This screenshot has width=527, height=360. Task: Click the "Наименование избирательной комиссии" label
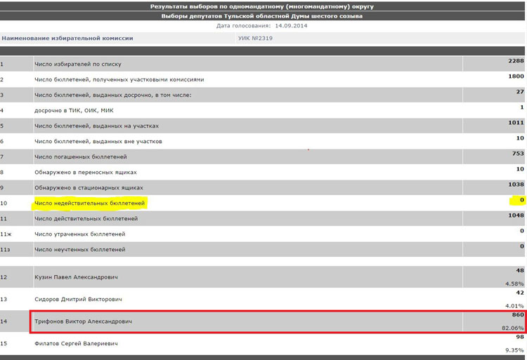point(67,38)
